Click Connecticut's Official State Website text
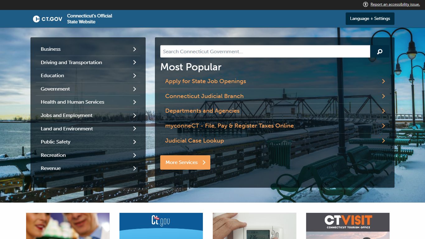 (x=90, y=19)
